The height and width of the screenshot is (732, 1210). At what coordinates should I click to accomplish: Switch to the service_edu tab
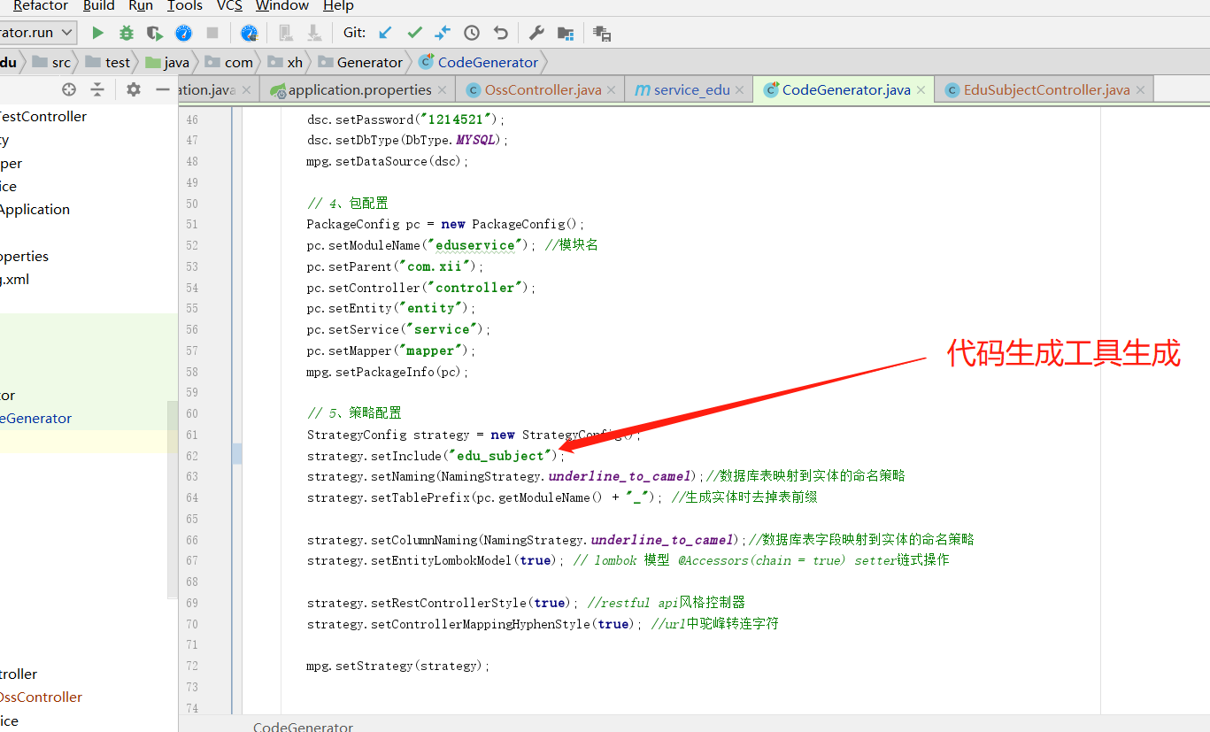pos(689,89)
